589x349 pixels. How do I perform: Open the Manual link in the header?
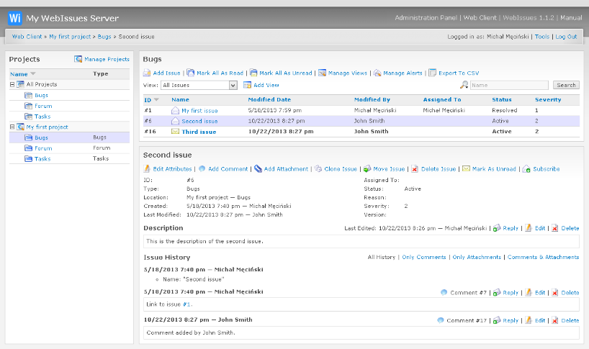[571, 18]
